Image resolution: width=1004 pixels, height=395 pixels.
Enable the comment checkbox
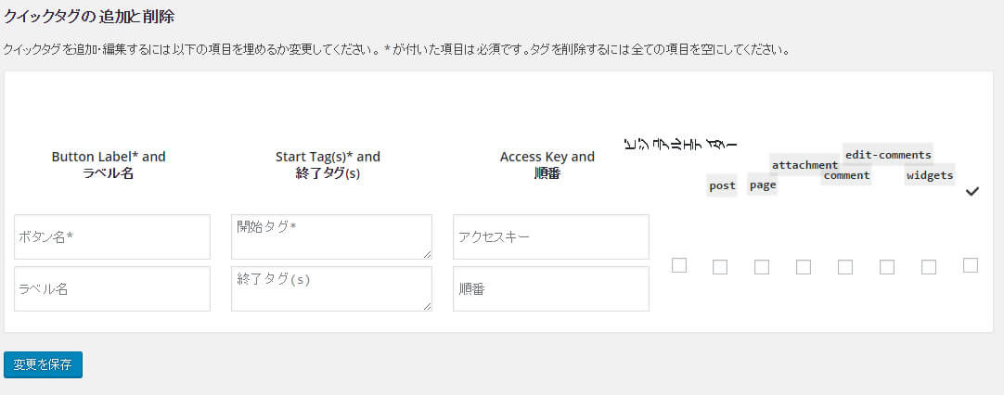click(x=845, y=267)
